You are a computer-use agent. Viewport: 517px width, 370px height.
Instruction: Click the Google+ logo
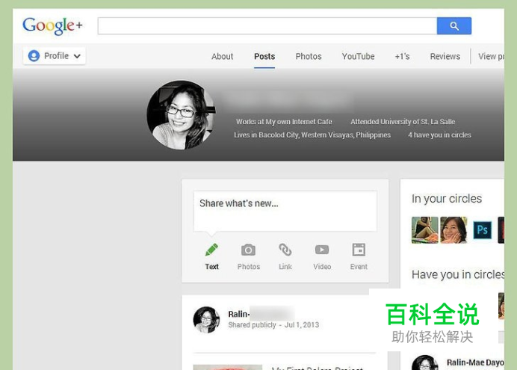pos(52,25)
